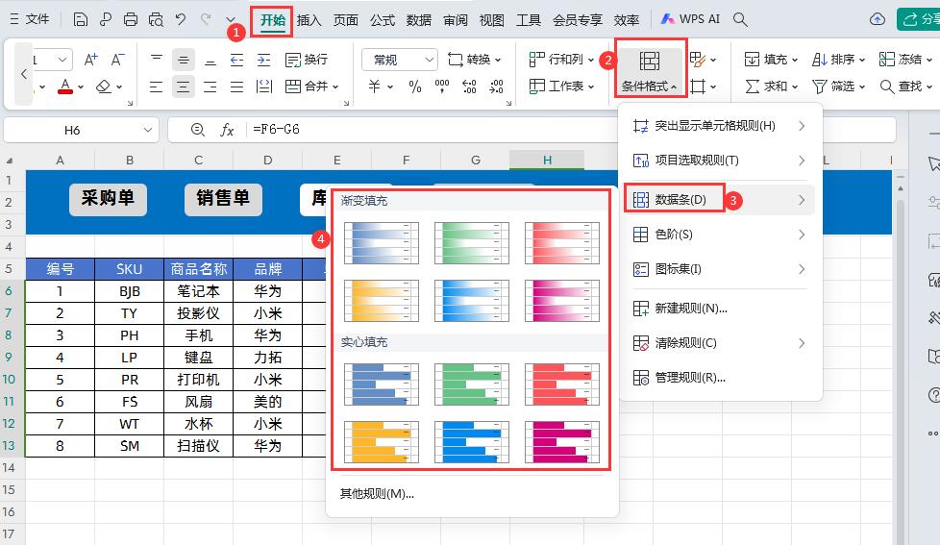
Task: Choose the green solid fill data bar
Action: [471, 384]
